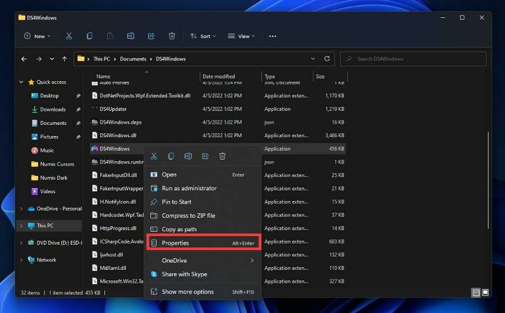Click Show more options
Screen dimensions: 505x313
click(202, 292)
